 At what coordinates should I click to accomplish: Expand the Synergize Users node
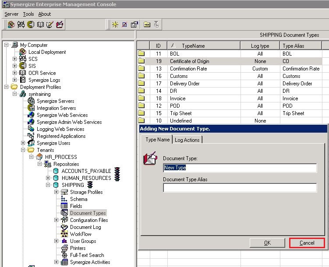coord(23,143)
